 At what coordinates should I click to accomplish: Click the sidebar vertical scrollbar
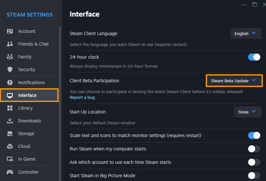(x=60, y=104)
